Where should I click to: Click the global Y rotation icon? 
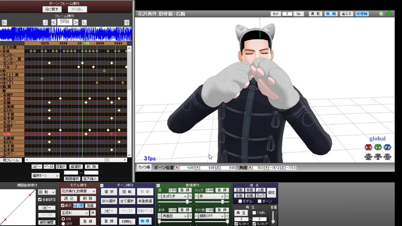tap(378, 147)
